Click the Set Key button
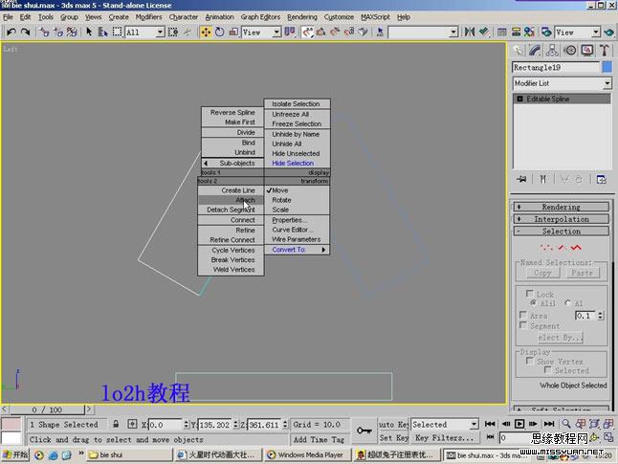Viewport: 618px width, 464px height. (394, 437)
